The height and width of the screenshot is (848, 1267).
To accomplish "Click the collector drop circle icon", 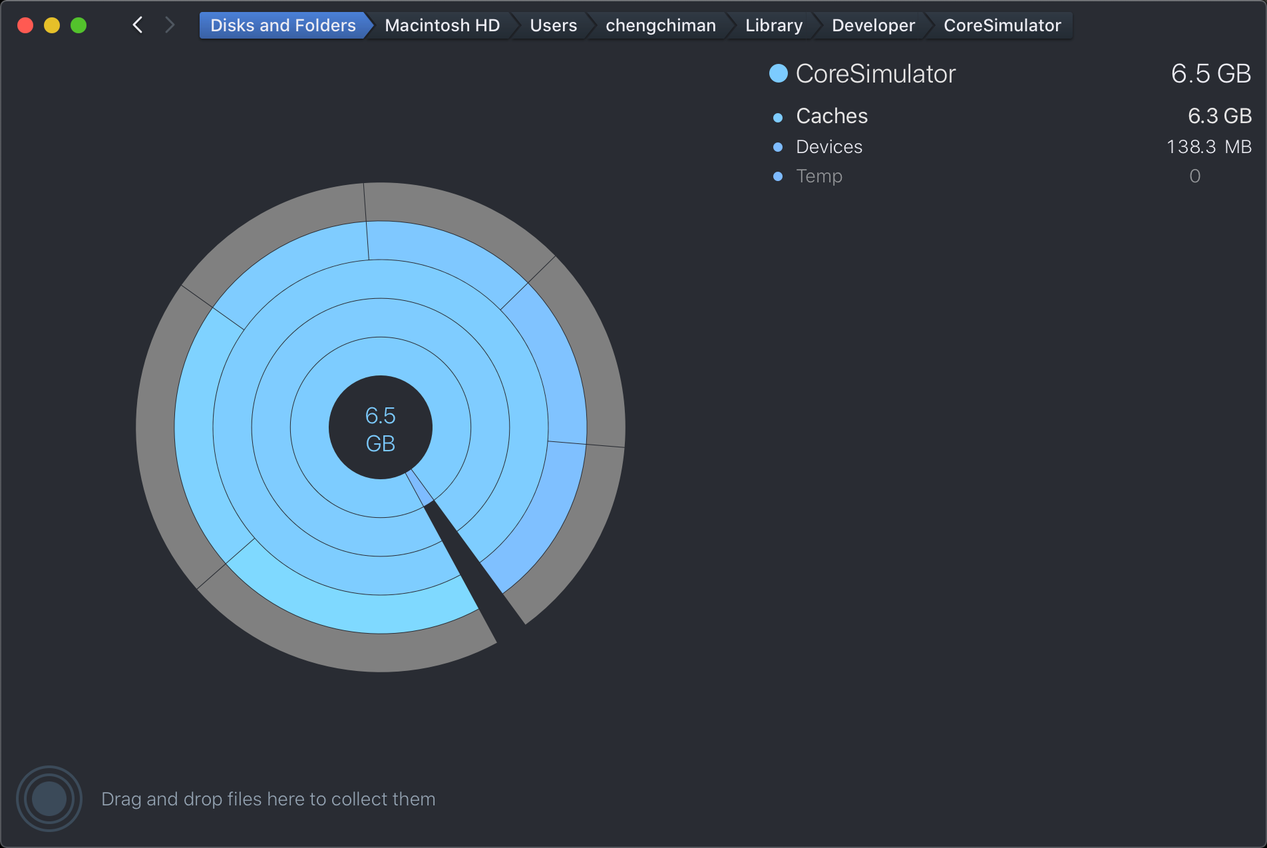I will (49, 798).
